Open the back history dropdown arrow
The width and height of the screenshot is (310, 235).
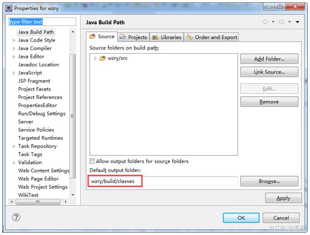click(x=273, y=22)
